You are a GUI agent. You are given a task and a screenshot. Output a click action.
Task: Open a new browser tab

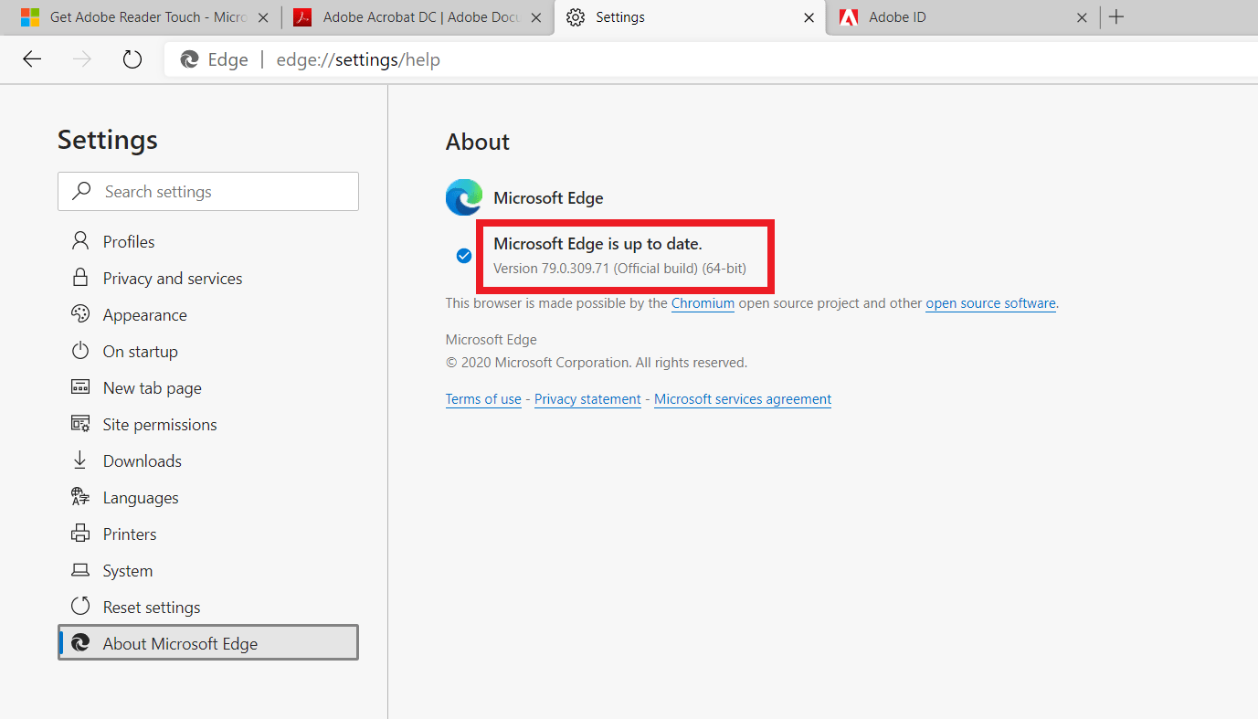[x=1116, y=16]
